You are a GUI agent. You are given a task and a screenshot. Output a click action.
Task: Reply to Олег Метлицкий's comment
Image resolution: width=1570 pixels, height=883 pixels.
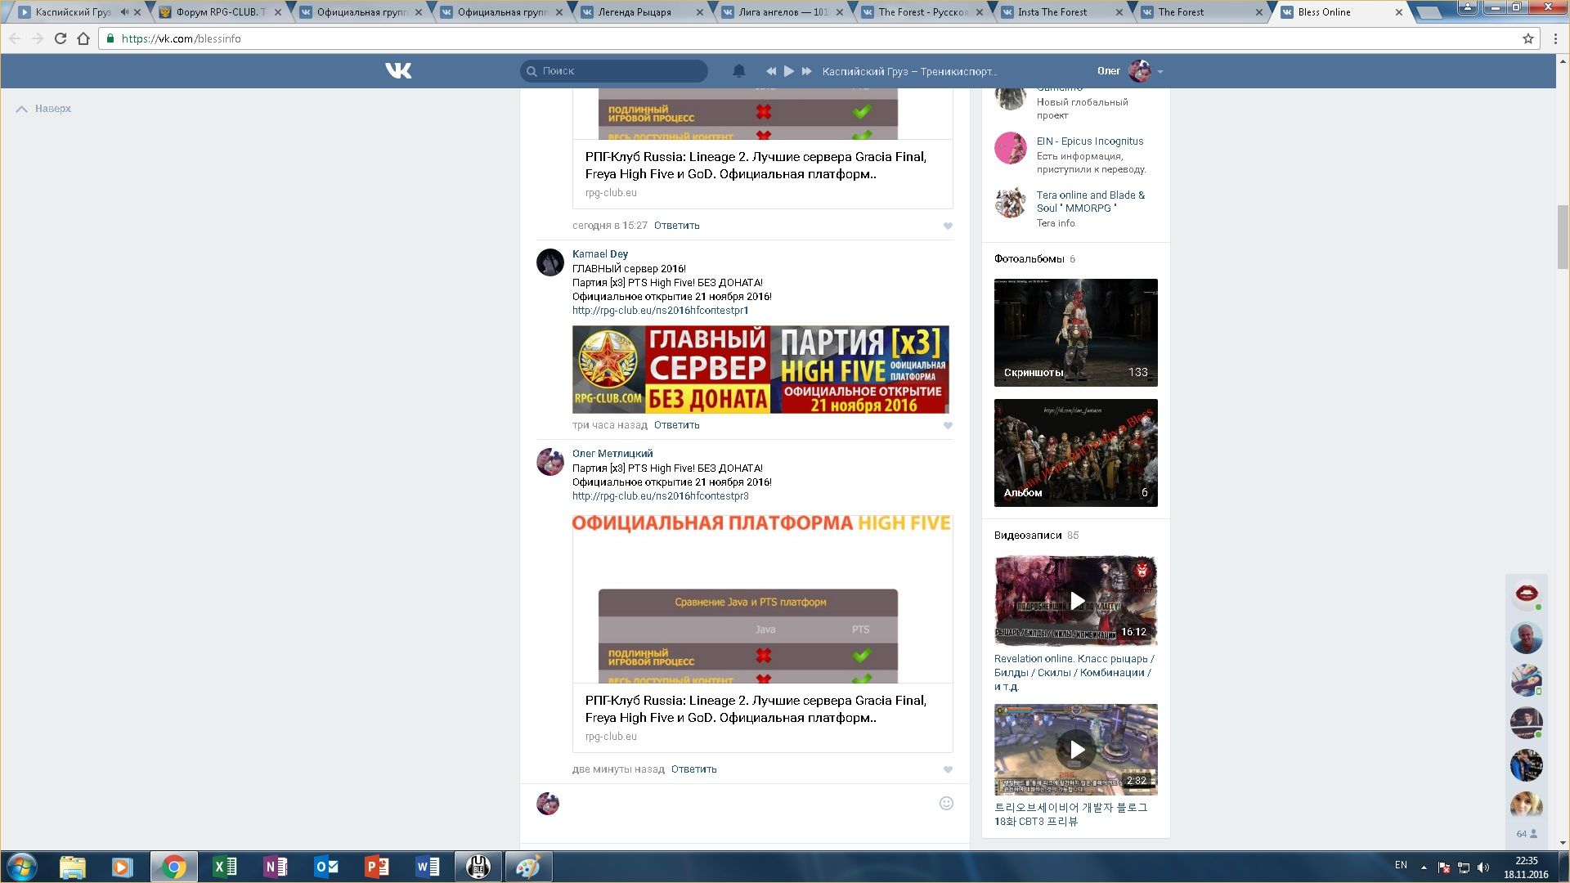coord(693,769)
